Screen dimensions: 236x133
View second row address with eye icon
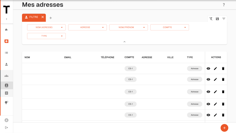point(208,79)
